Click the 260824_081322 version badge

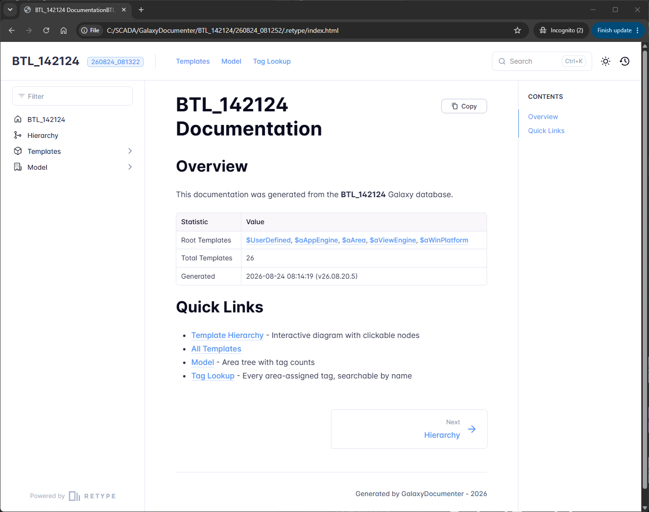116,62
